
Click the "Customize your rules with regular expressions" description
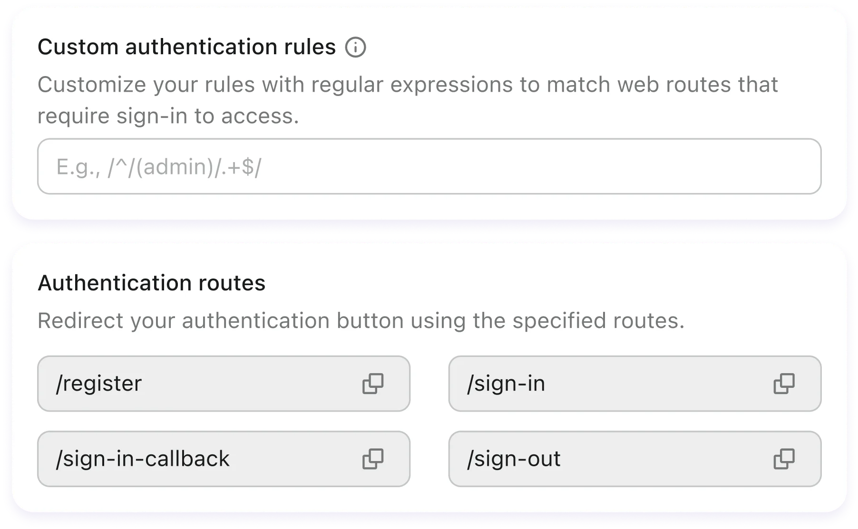click(x=408, y=85)
